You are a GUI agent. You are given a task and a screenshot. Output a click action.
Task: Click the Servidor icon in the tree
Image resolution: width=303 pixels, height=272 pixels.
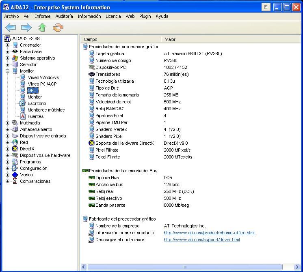click(15, 64)
